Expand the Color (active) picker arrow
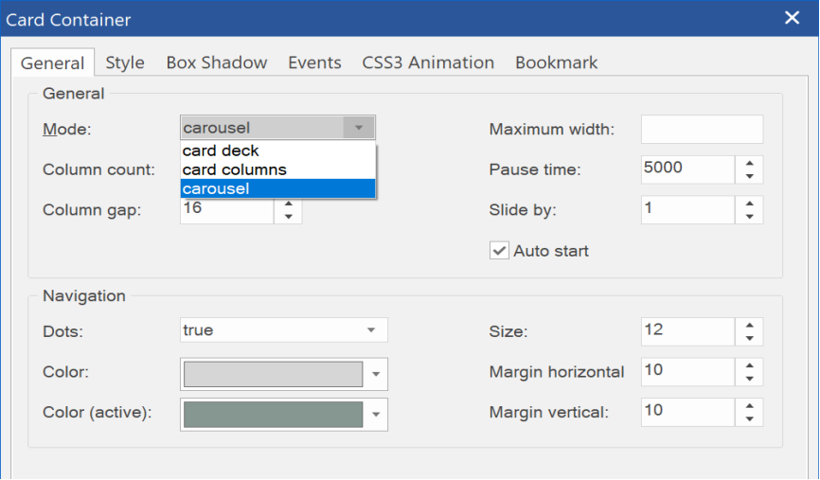The width and height of the screenshot is (820, 480). pos(376,415)
